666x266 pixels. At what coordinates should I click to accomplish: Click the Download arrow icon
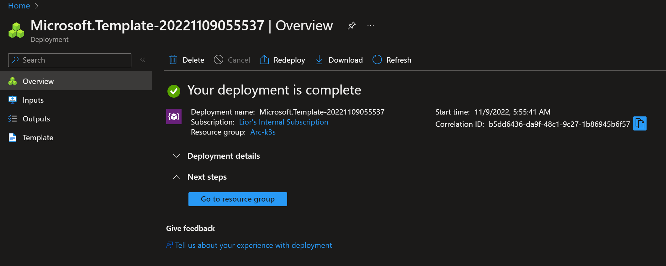coord(319,59)
